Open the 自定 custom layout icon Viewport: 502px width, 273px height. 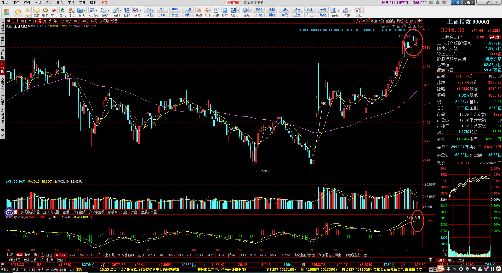tap(333, 10)
